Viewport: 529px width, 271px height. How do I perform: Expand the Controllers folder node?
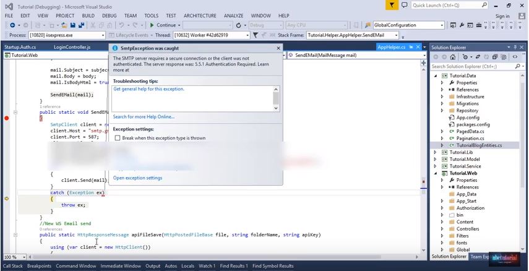(442, 229)
